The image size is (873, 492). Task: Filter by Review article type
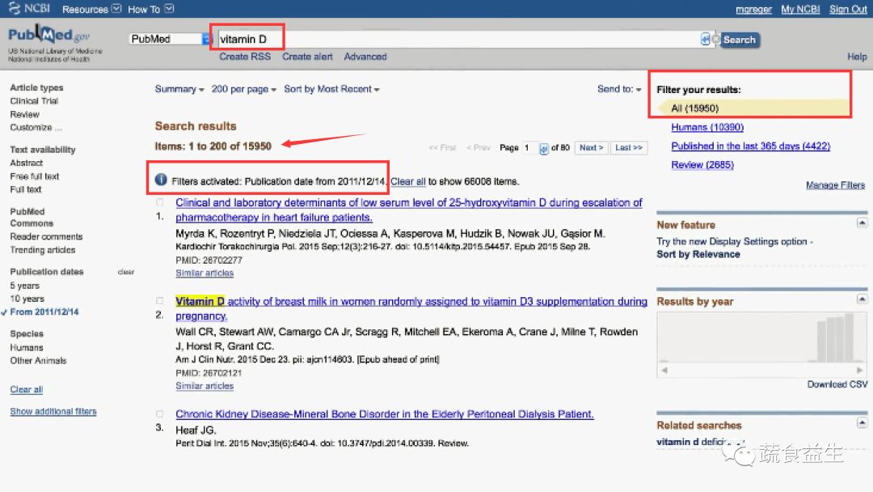[24, 114]
